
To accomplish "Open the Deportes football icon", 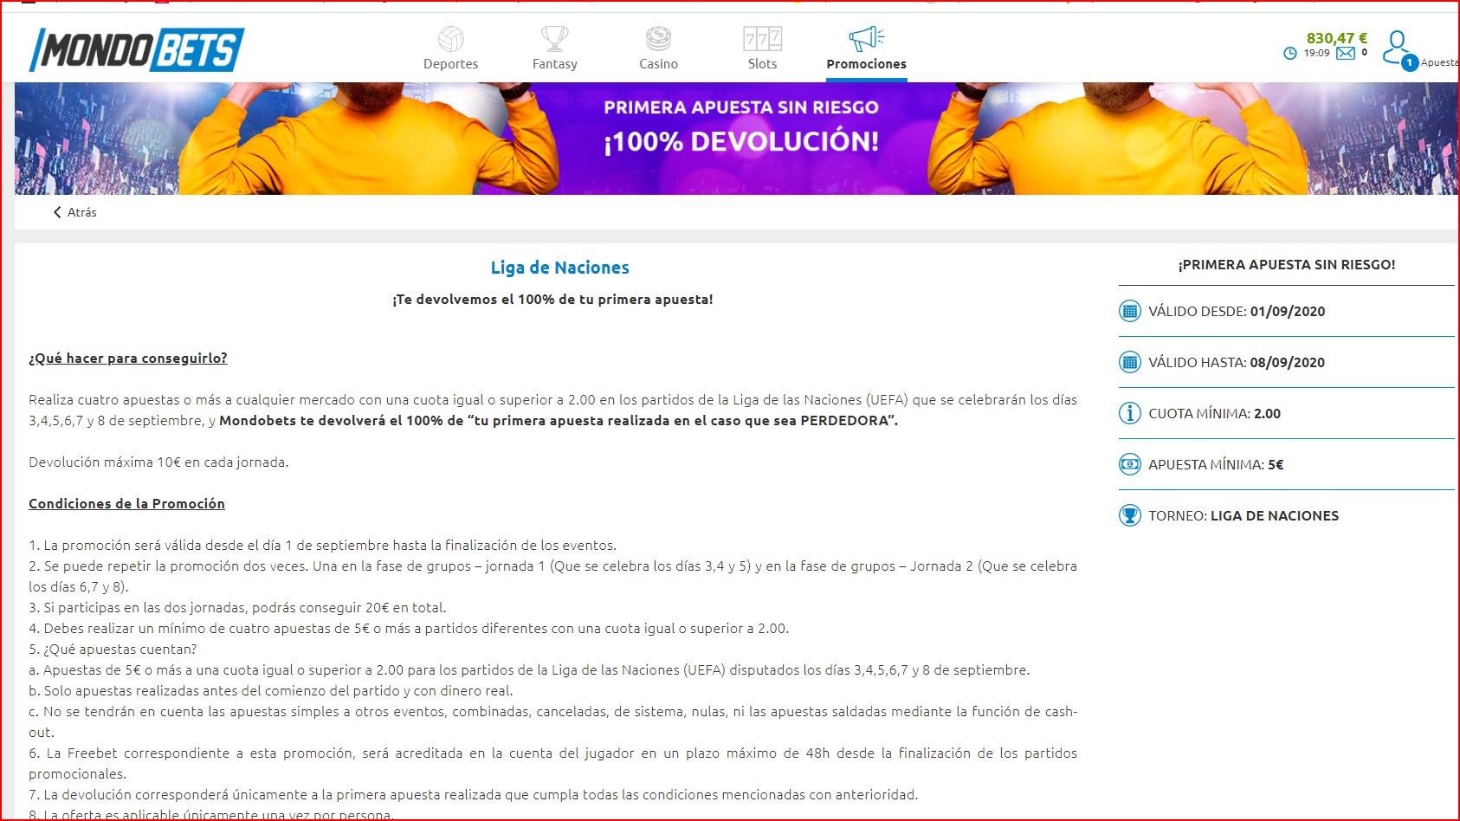I will pos(450,39).
